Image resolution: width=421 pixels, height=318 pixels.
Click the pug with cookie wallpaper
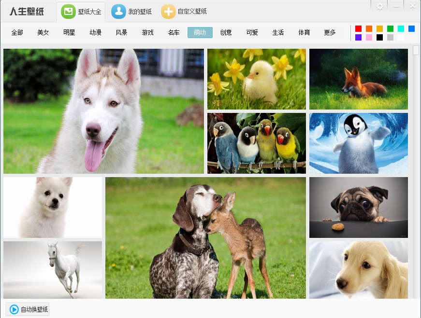point(358,207)
